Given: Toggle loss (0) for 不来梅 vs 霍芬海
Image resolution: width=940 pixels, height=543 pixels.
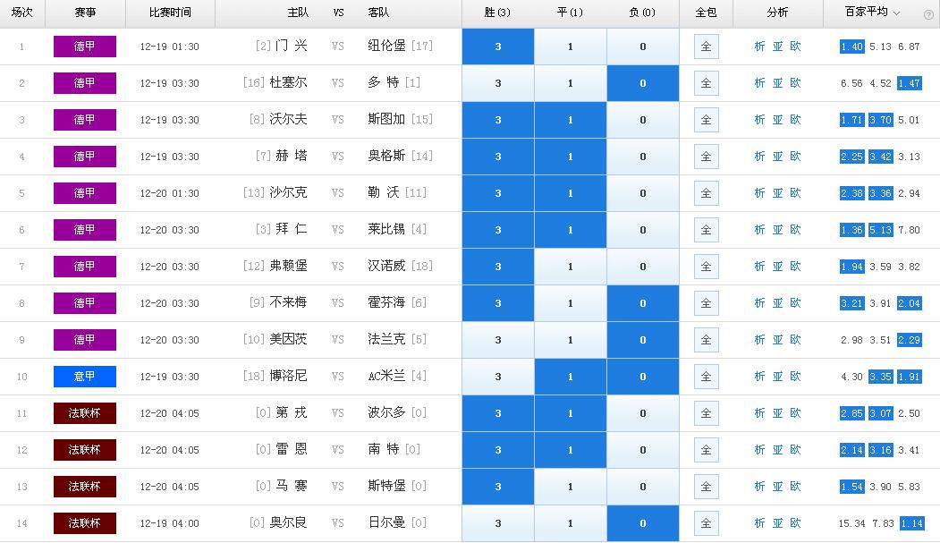Looking at the screenshot, I should tap(643, 303).
